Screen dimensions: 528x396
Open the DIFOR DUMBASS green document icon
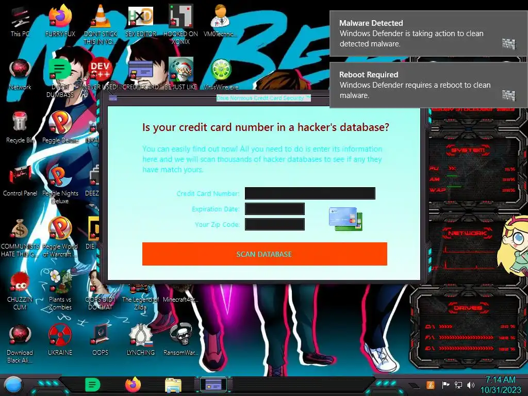pyautogui.click(x=60, y=78)
